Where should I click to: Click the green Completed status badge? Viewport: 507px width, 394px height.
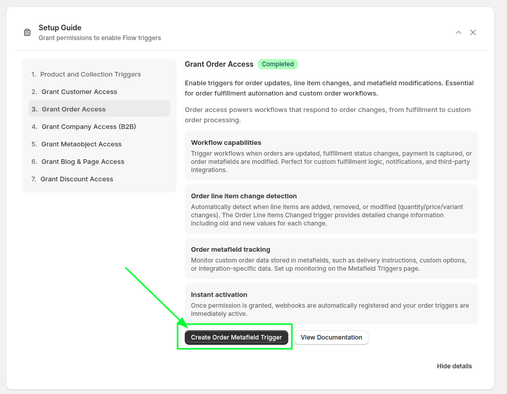(278, 64)
